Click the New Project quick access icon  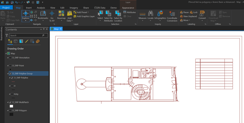pyautogui.click(x=2, y=2)
